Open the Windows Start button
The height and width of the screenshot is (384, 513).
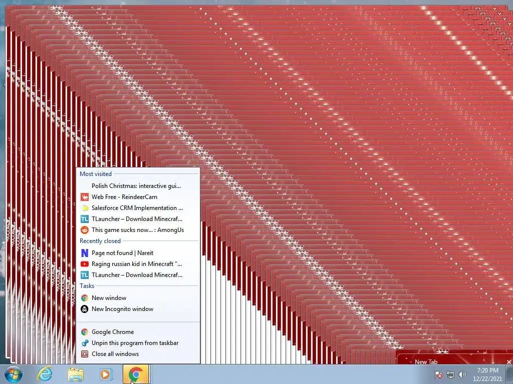[14, 374]
